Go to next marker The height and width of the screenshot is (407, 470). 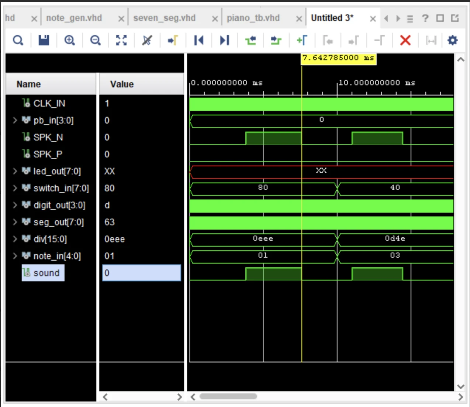[353, 40]
